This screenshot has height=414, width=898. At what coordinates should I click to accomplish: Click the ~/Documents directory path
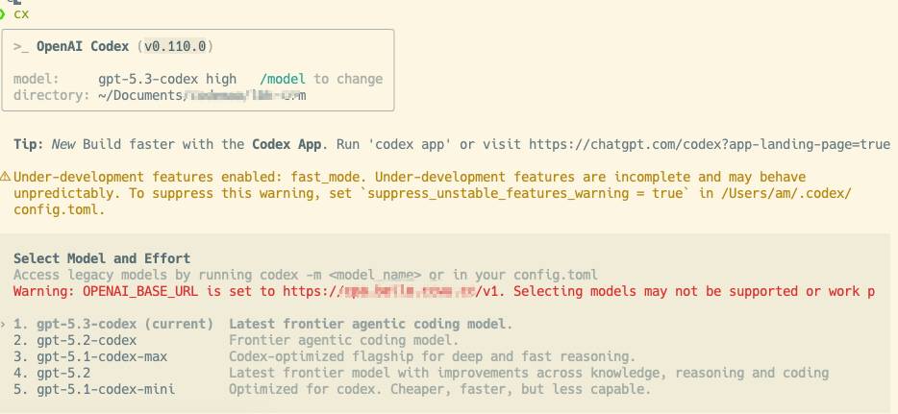click(202, 95)
